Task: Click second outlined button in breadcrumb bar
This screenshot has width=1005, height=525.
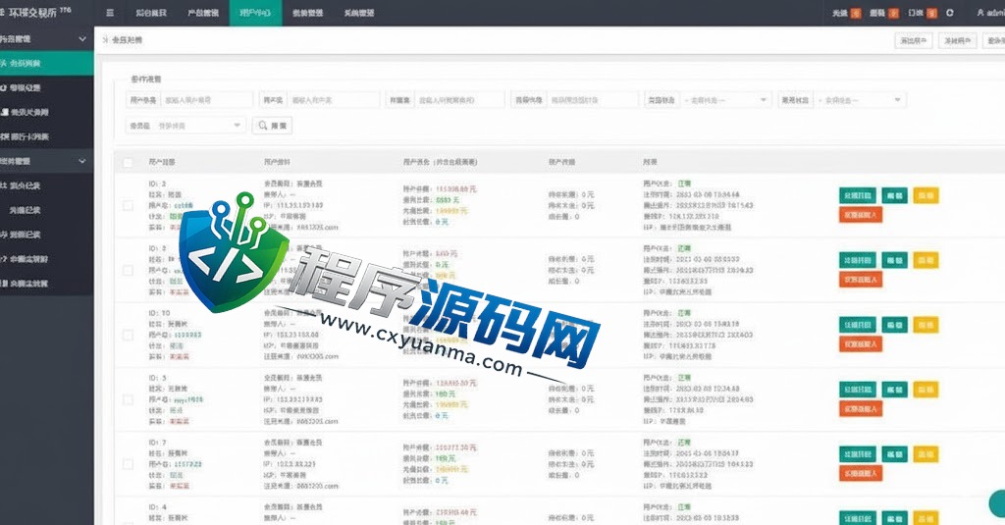Action: (958, 40)
